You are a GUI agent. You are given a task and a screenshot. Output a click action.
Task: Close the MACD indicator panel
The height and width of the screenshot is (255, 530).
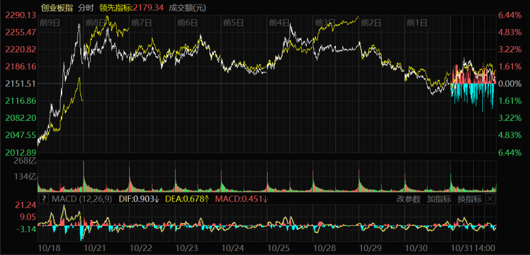[x=490, y=199]
